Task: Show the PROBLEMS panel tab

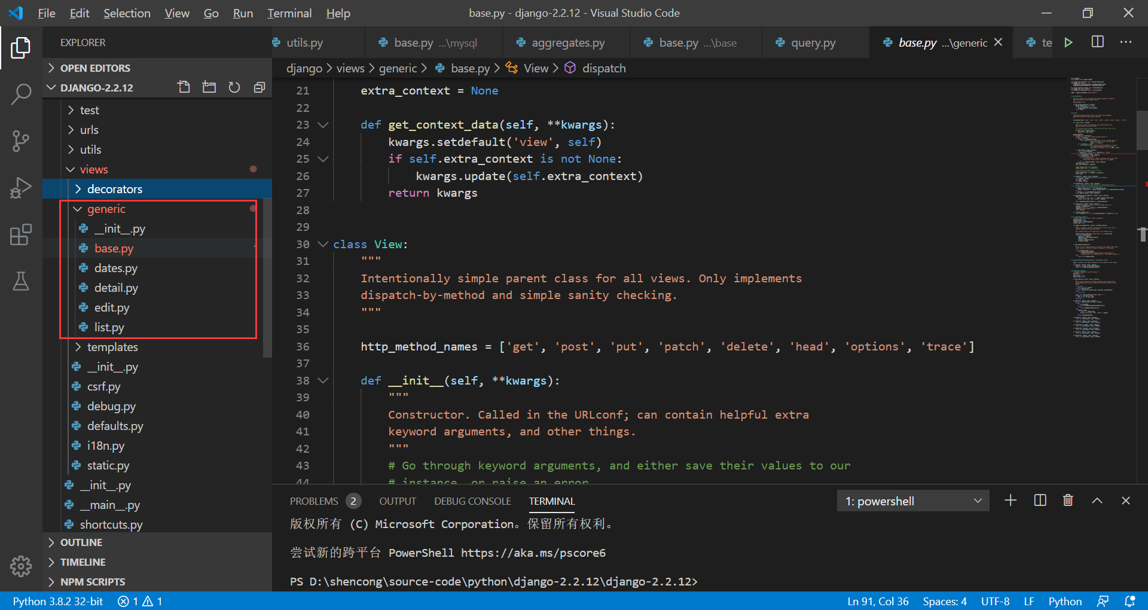Action: pos(325,501)
